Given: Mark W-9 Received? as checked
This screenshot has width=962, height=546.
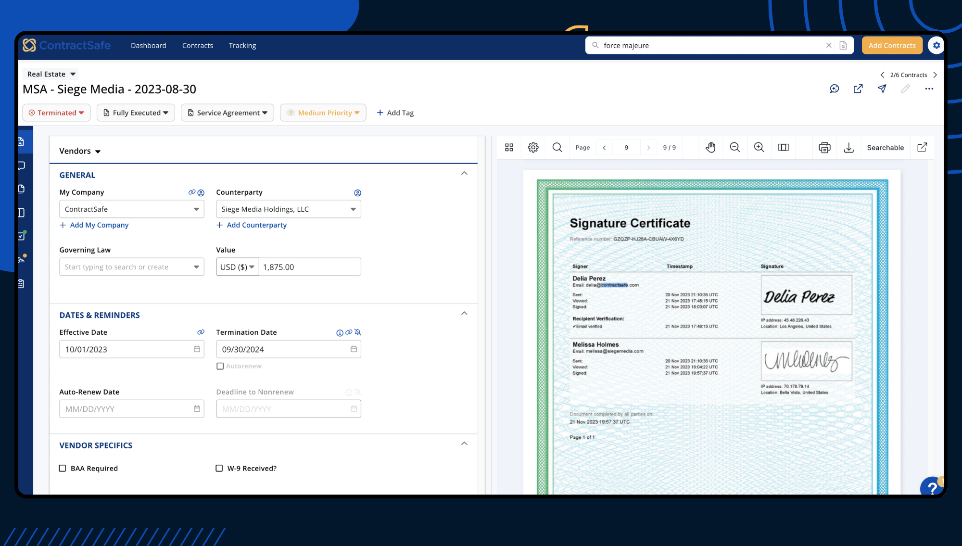Looking at the screenshot, I should click(219, 468).
